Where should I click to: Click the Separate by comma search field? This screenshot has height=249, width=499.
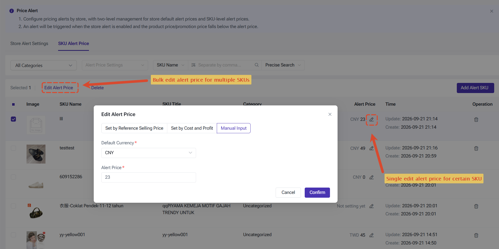click(x=225, y=65)
